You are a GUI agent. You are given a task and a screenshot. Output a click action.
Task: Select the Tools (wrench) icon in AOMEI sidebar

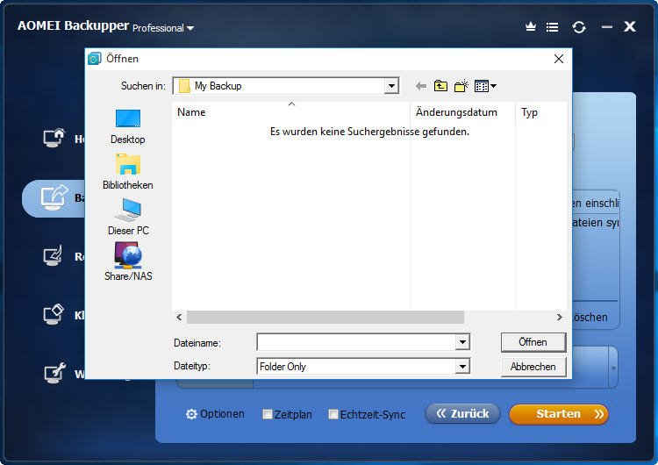click(x=54, y=373)
